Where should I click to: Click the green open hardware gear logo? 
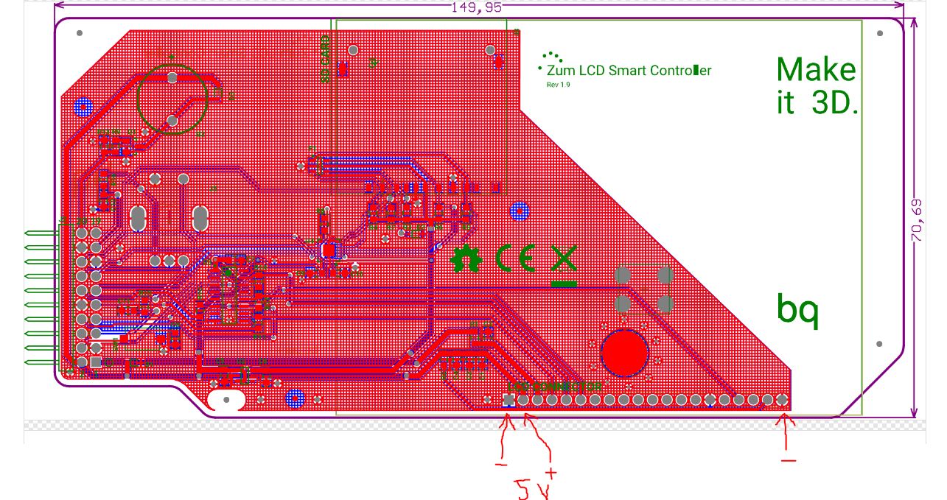coord(466,258)
